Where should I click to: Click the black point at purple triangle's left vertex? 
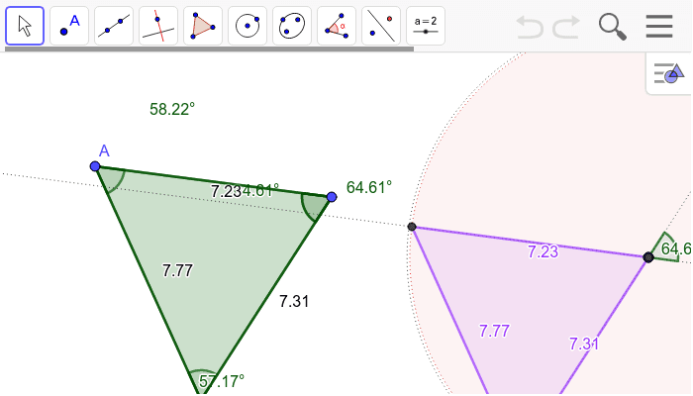[412, 227]
